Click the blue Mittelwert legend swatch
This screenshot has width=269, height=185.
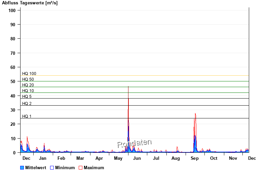click(x=22, y=168)
